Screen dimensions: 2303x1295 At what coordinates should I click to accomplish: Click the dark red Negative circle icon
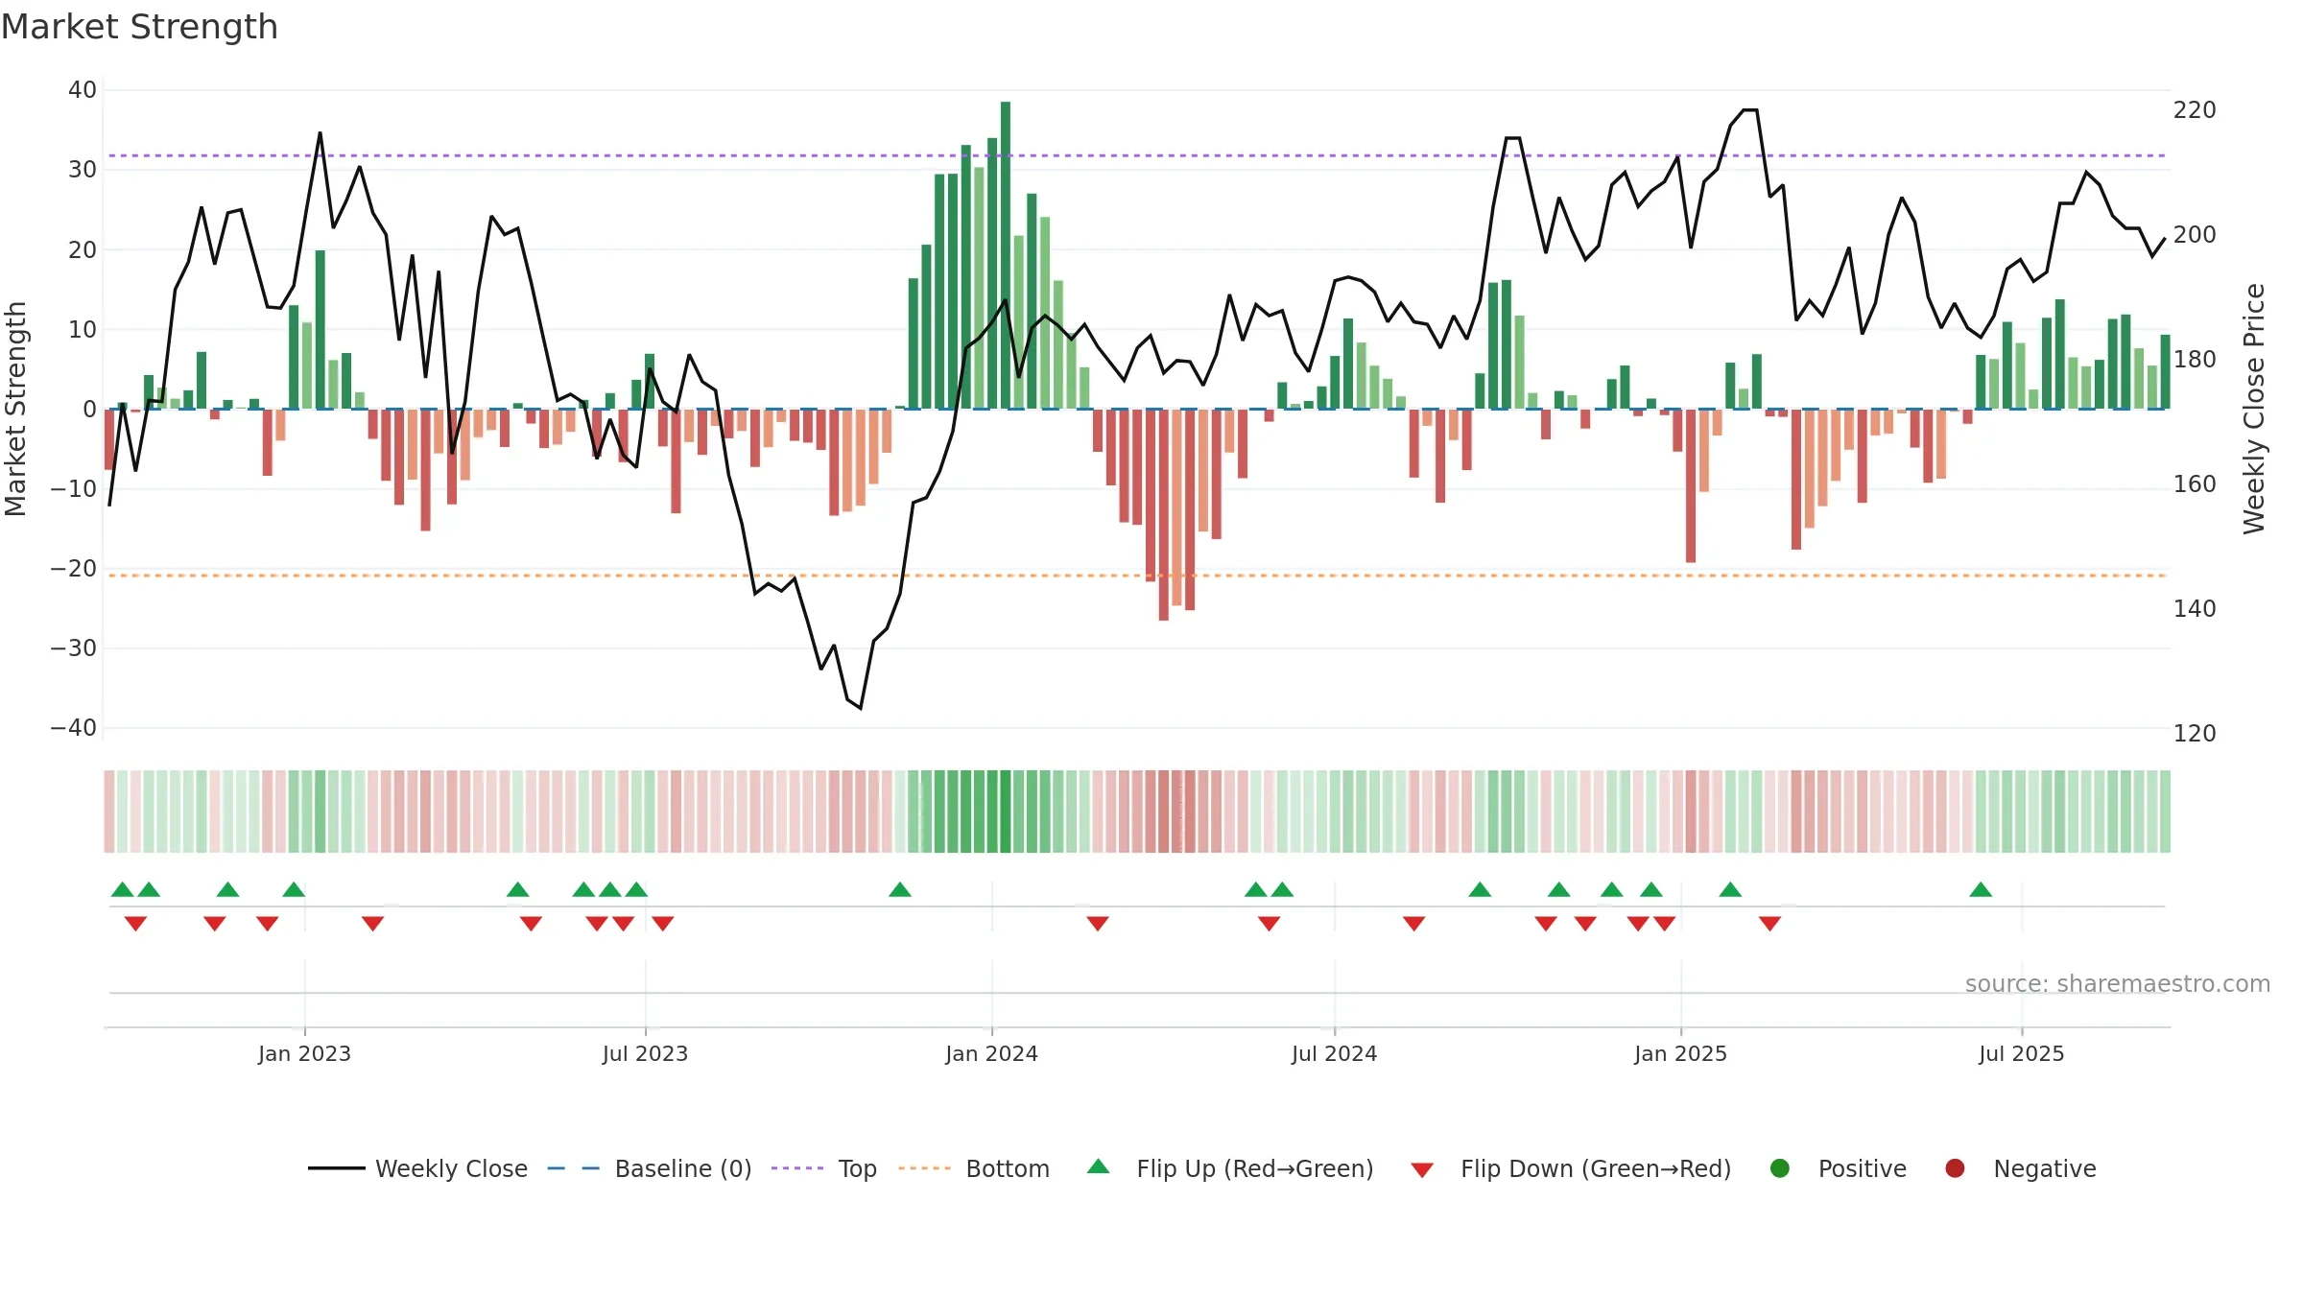tap(1955, 1168)
